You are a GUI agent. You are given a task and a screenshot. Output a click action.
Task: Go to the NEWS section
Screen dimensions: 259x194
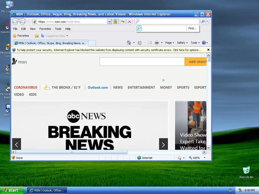pos(118,87)
